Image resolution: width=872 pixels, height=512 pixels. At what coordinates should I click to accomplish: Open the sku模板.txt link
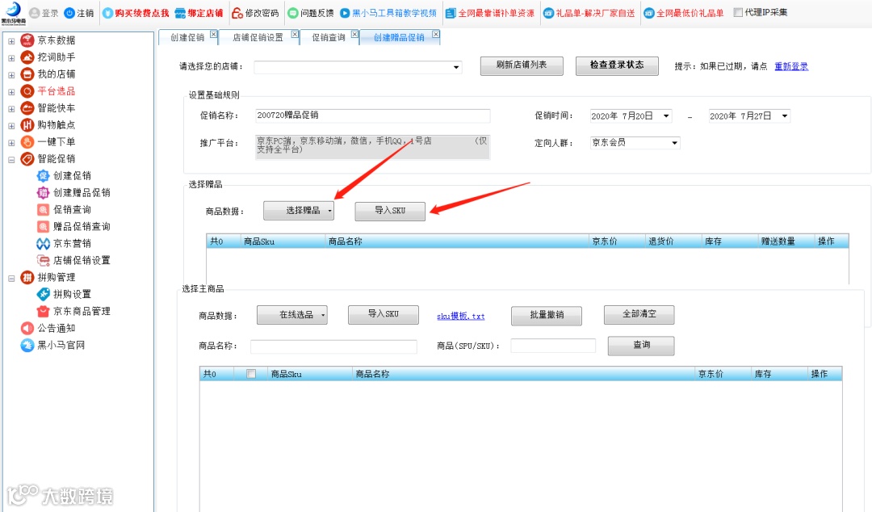tap(460, 316)
